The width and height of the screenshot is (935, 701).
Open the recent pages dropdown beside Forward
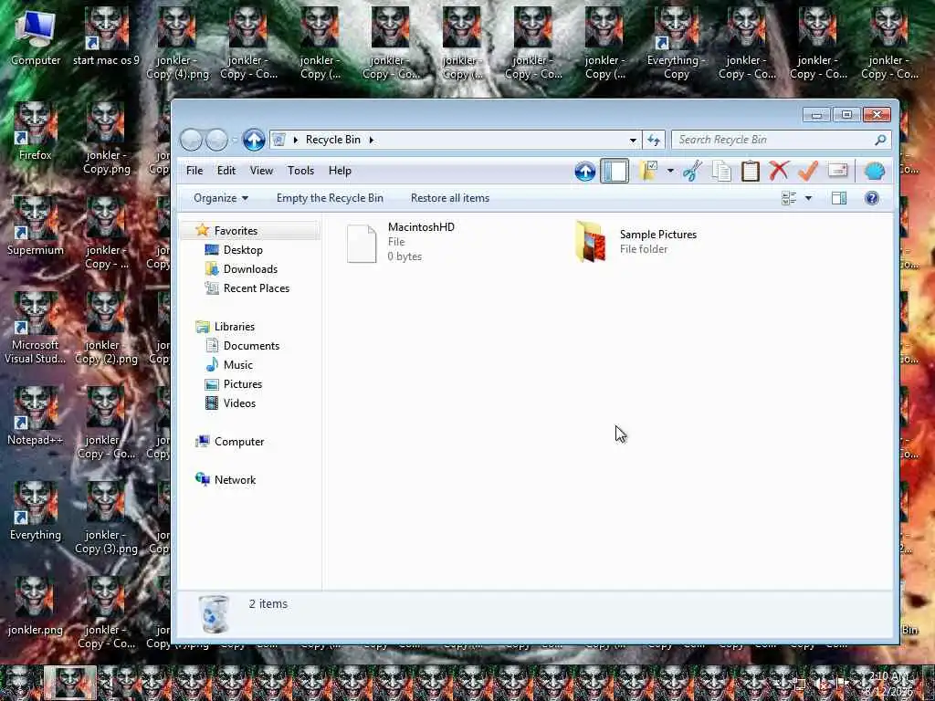[235, 140]
